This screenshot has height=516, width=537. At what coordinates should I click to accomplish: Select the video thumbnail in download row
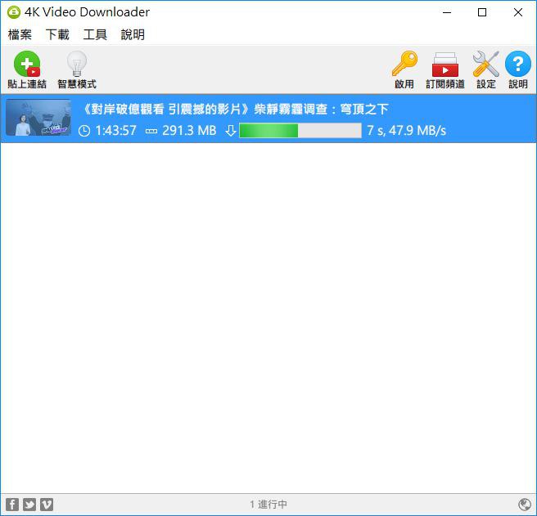tap(38, 118)
